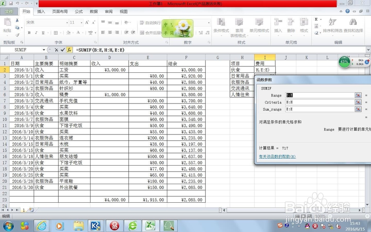This screenshot has height=232, width=371.
Task: Switch to the 公式 ribbon tab
Action: (x=78, y=11)
